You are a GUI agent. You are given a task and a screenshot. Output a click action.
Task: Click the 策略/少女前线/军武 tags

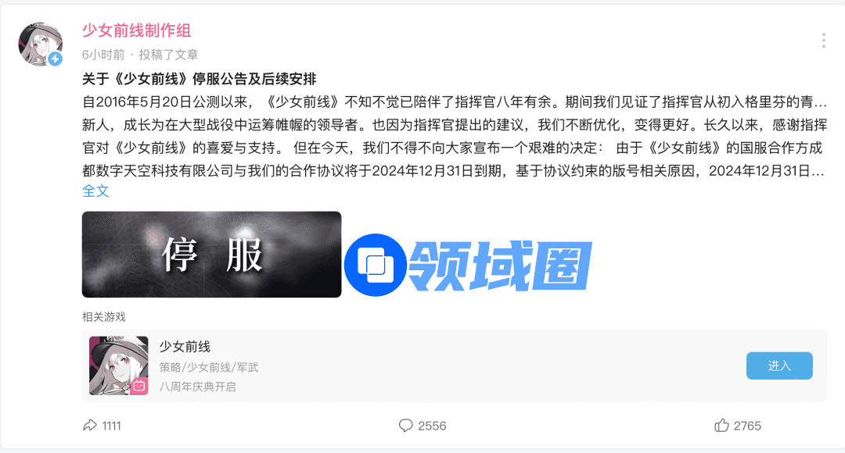pos(209,367)
